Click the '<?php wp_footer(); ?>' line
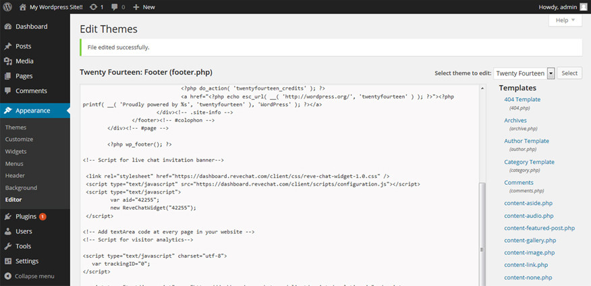The width and height of the screenshot is (591, 286). click(140, 144)
